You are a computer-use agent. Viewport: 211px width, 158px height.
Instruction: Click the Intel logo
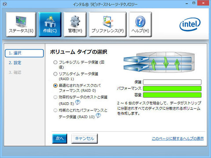tap(190, 25)
